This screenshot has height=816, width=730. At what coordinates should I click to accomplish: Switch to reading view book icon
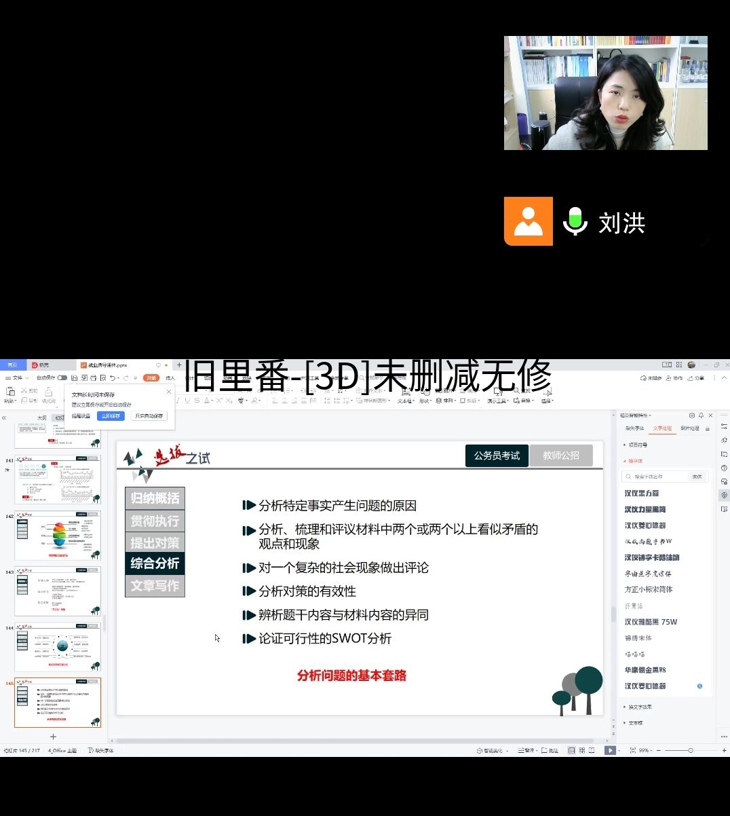(592, 750)
